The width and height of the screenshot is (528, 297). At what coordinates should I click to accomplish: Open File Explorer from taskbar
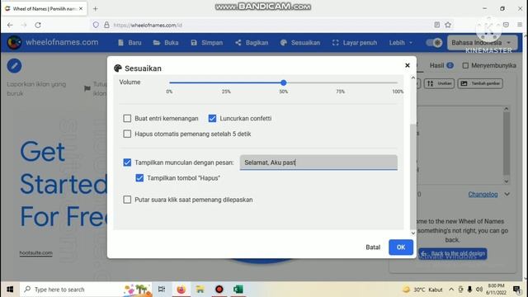(x=200, y=290)
